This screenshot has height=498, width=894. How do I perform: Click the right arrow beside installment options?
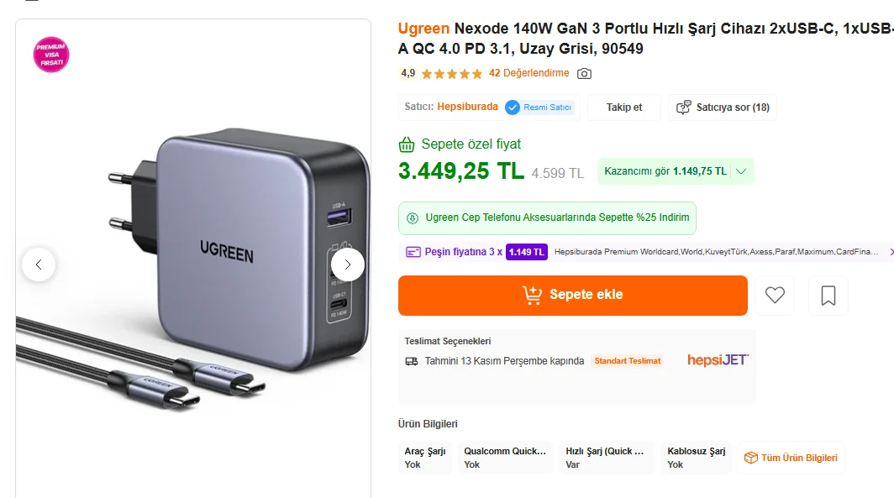pyautogui.click(x=891, y=251)
